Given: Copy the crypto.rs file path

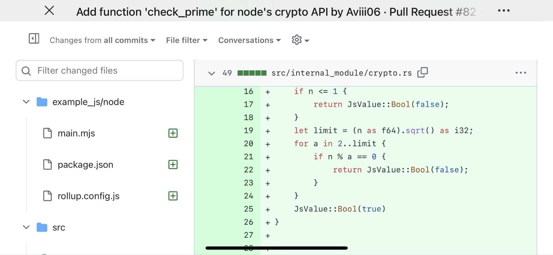Looking at the screenshot, I should click(x=422, y=73).
